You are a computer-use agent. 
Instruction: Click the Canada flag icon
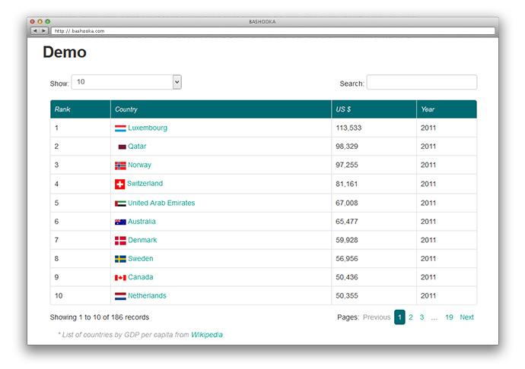(120, 278)
